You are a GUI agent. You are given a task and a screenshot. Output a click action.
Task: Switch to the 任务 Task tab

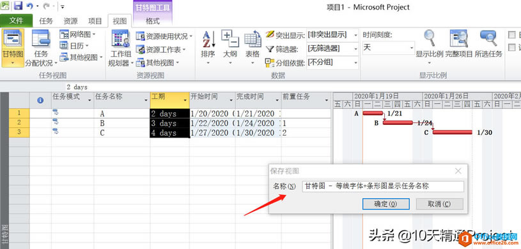[x=46, y=21]
